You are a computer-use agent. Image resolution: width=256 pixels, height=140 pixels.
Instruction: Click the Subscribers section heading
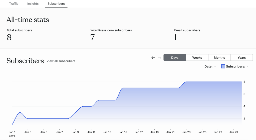pyautogui.click(x=25, y=61)
